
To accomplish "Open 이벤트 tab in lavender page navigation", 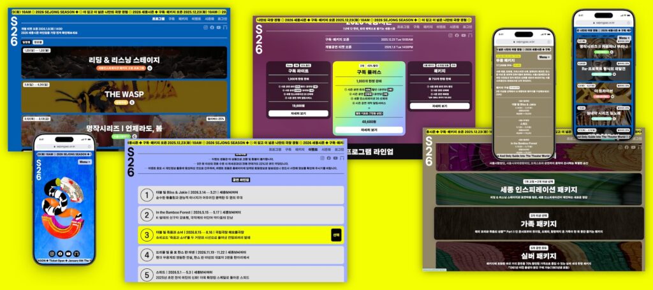I will (x=312, y=149).
